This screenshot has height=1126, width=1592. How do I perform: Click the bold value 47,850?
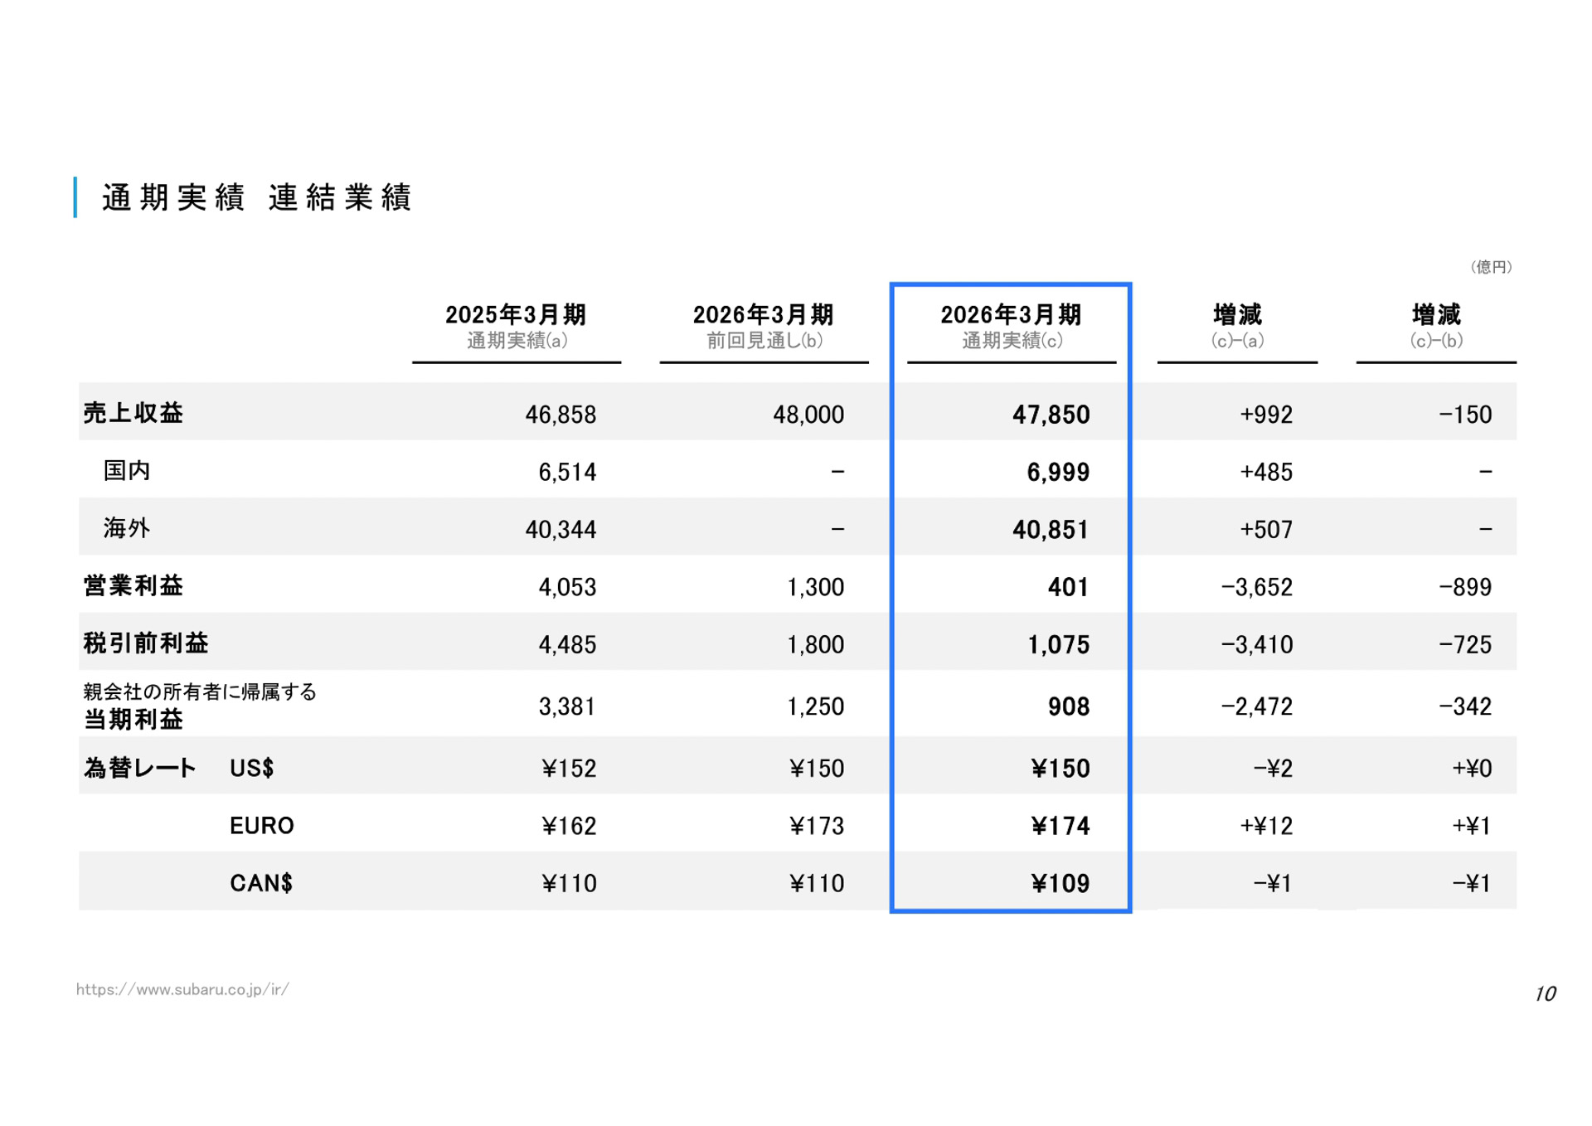[1051, 415]
